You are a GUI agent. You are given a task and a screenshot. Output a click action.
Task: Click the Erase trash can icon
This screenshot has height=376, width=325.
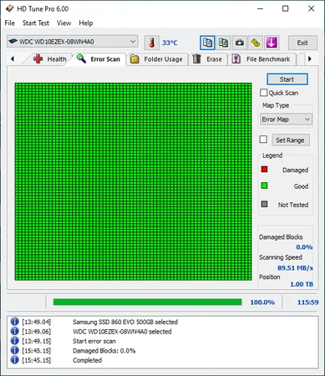[x=197, y=58]
